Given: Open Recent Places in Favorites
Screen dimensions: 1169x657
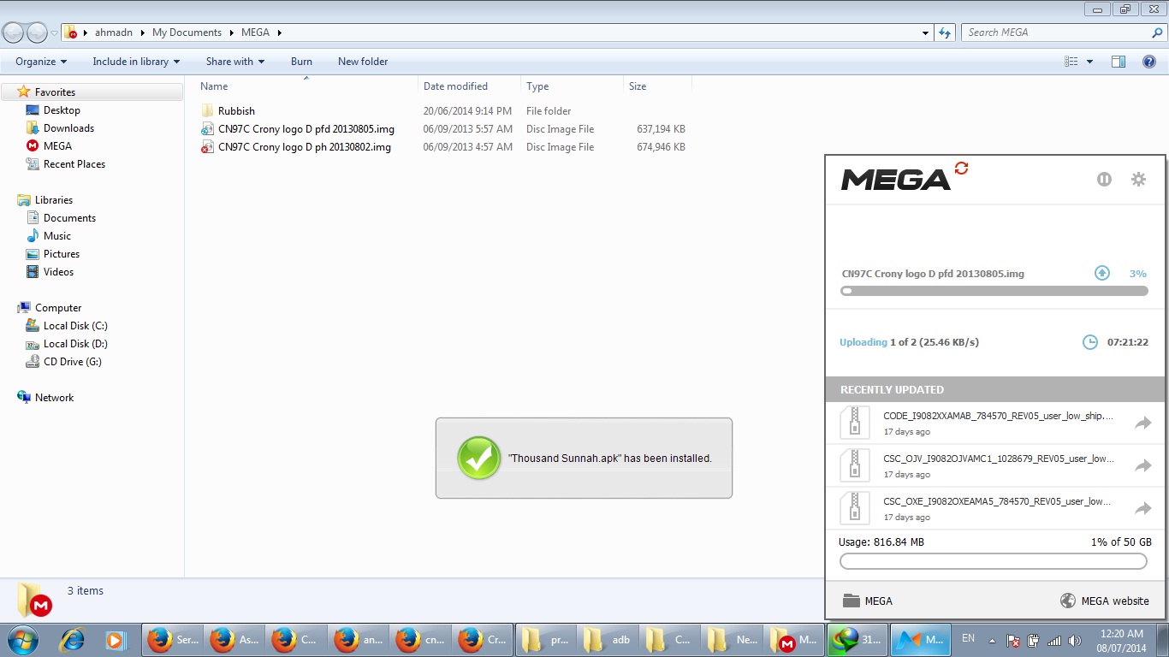Looking at the screenshot, I should (74, 164).
